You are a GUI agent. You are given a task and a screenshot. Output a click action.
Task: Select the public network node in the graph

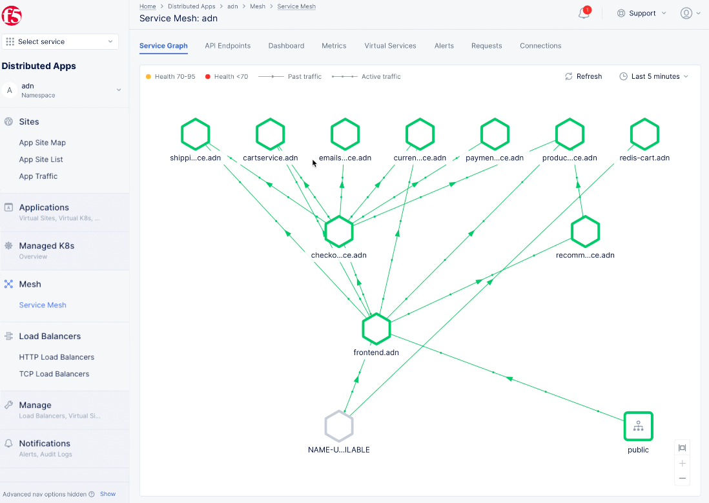[638, 426]
